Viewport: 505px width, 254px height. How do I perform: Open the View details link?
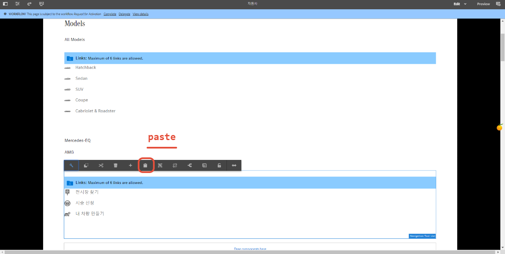[x=140, y=14]
